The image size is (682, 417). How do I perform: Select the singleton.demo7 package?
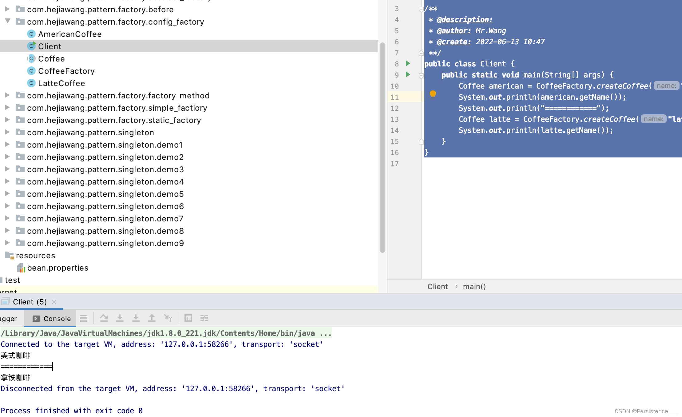click(x=105, y=219)
